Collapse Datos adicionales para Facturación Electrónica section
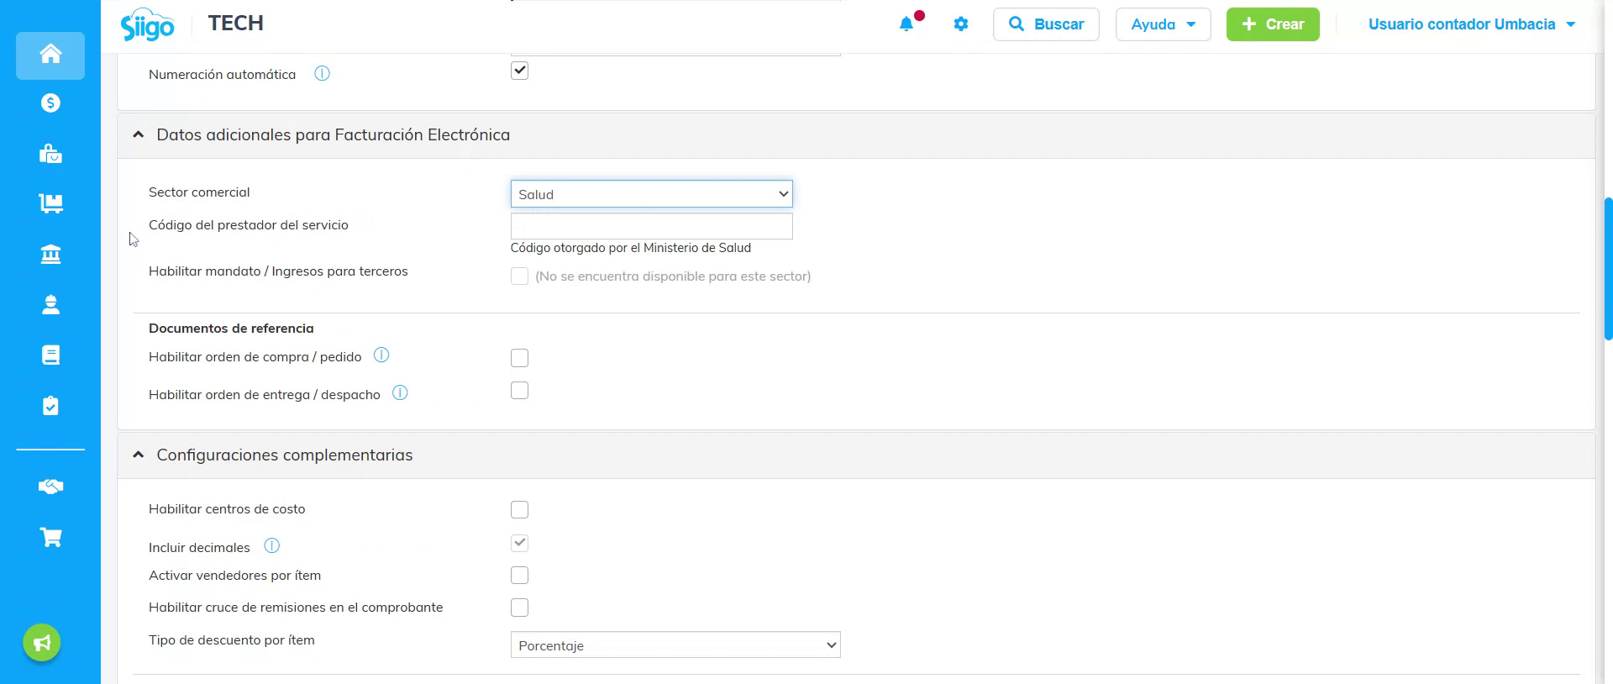Viewport: 1613px width, 684px height. click(139, 134)
